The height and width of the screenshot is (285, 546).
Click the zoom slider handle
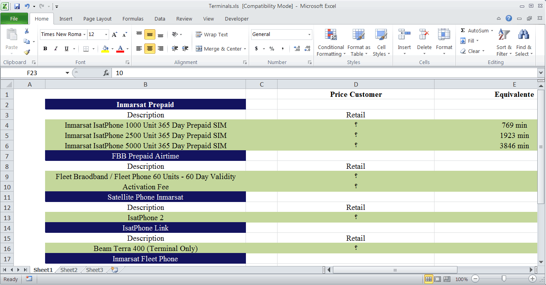pyautogui.click(x=504, y=279)
